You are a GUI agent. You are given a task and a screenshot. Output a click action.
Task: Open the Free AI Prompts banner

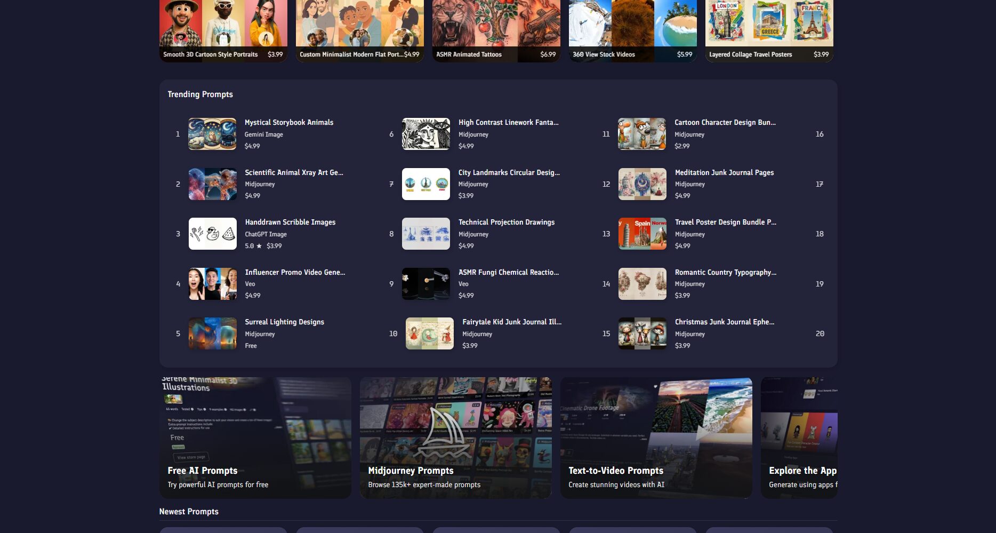pos(255,438)
